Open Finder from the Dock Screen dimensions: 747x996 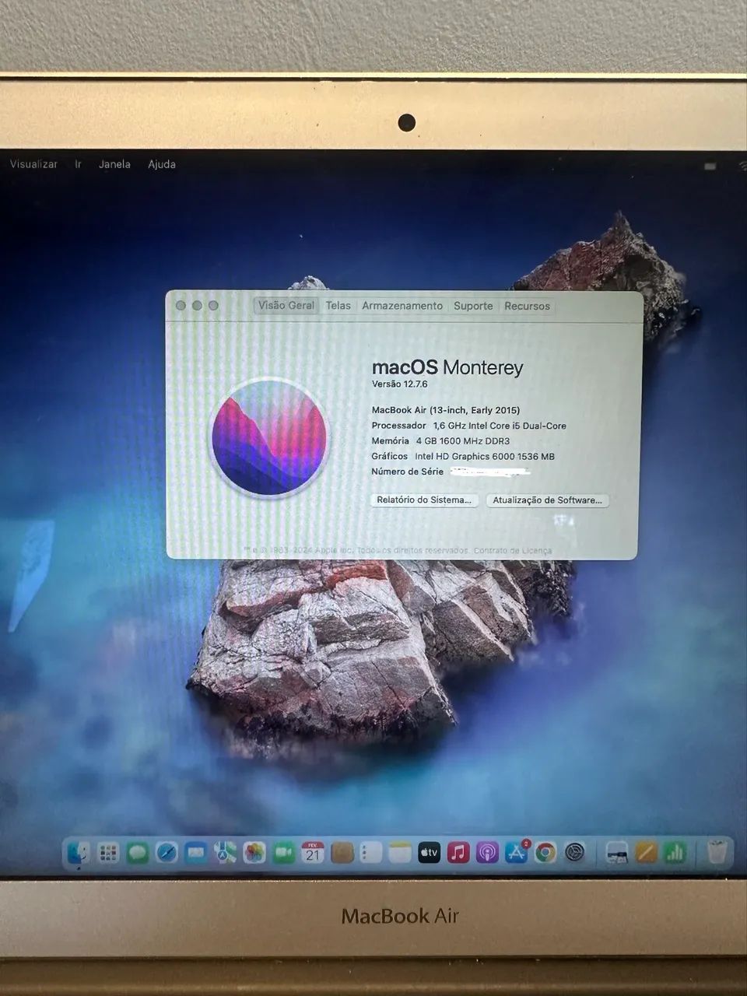click(x=76, y=853)
